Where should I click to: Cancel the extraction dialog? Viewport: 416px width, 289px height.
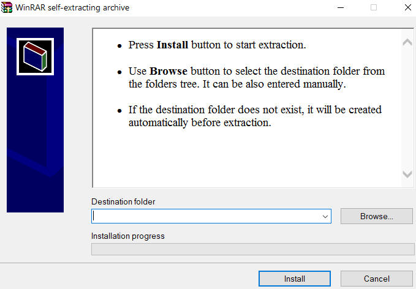click(x=376, y=279)
